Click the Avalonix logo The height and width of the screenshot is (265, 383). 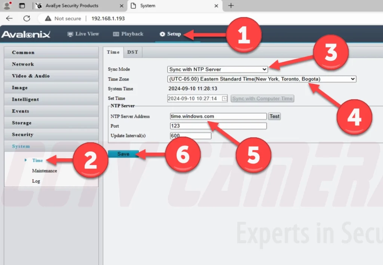26,34
